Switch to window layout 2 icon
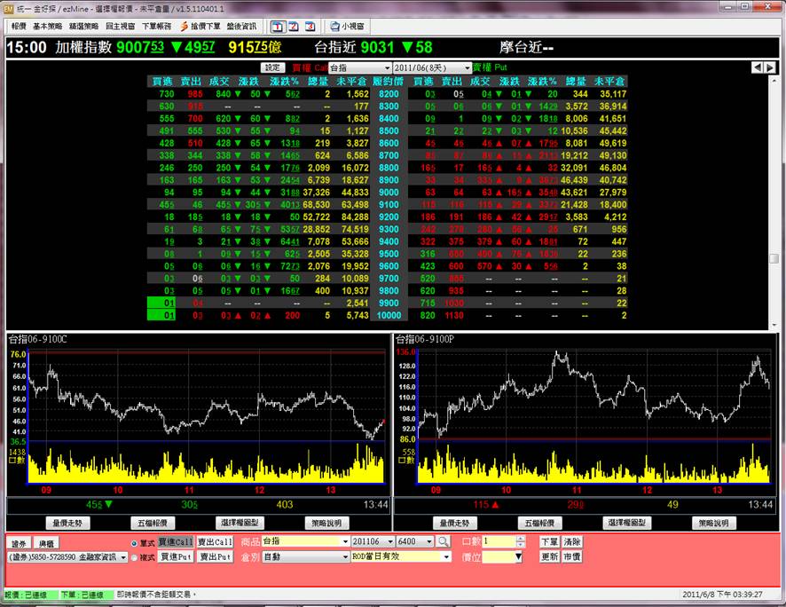 point(292,27)
